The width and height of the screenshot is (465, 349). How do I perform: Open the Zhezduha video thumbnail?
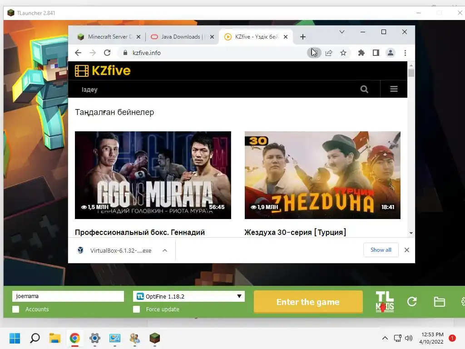(322, 175)
